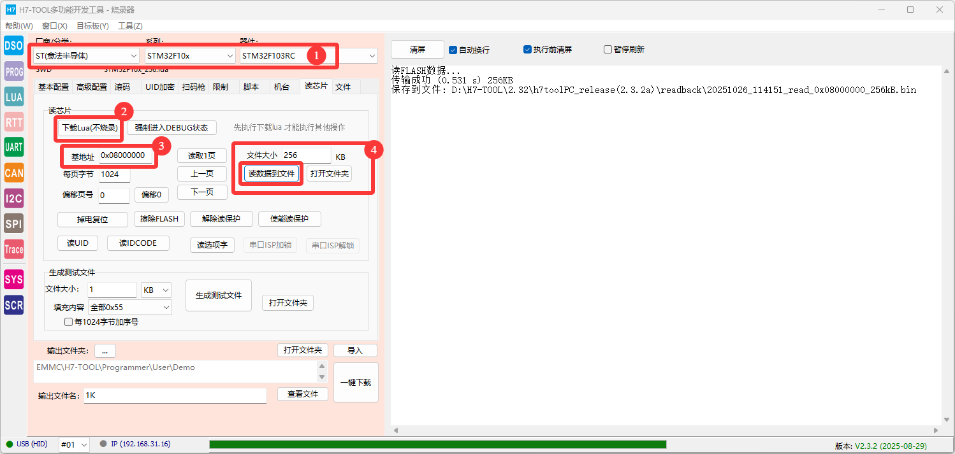Enable 每1024字节加序号 checkbox
The width and height of the screenshot is (955, 454).
[x=69, y=322]
